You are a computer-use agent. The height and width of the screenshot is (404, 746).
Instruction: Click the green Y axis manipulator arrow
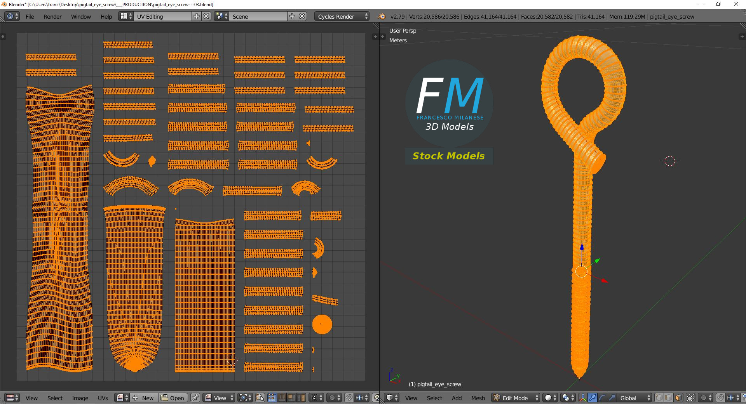coord(597,260)
